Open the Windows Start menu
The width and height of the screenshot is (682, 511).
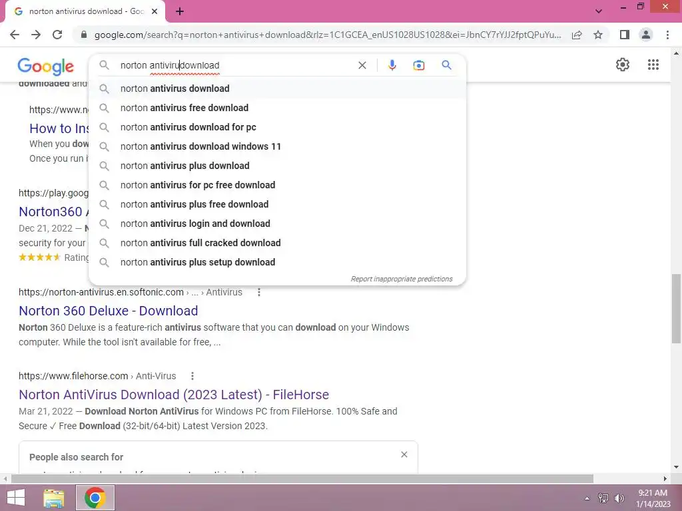16,498
